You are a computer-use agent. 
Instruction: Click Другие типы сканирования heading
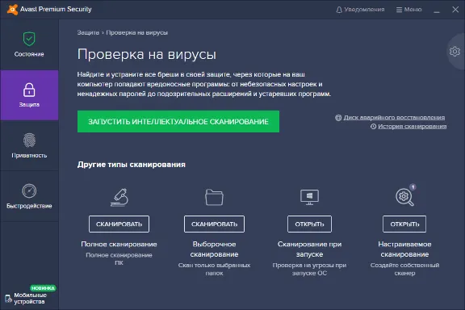(x=132, y=165)
